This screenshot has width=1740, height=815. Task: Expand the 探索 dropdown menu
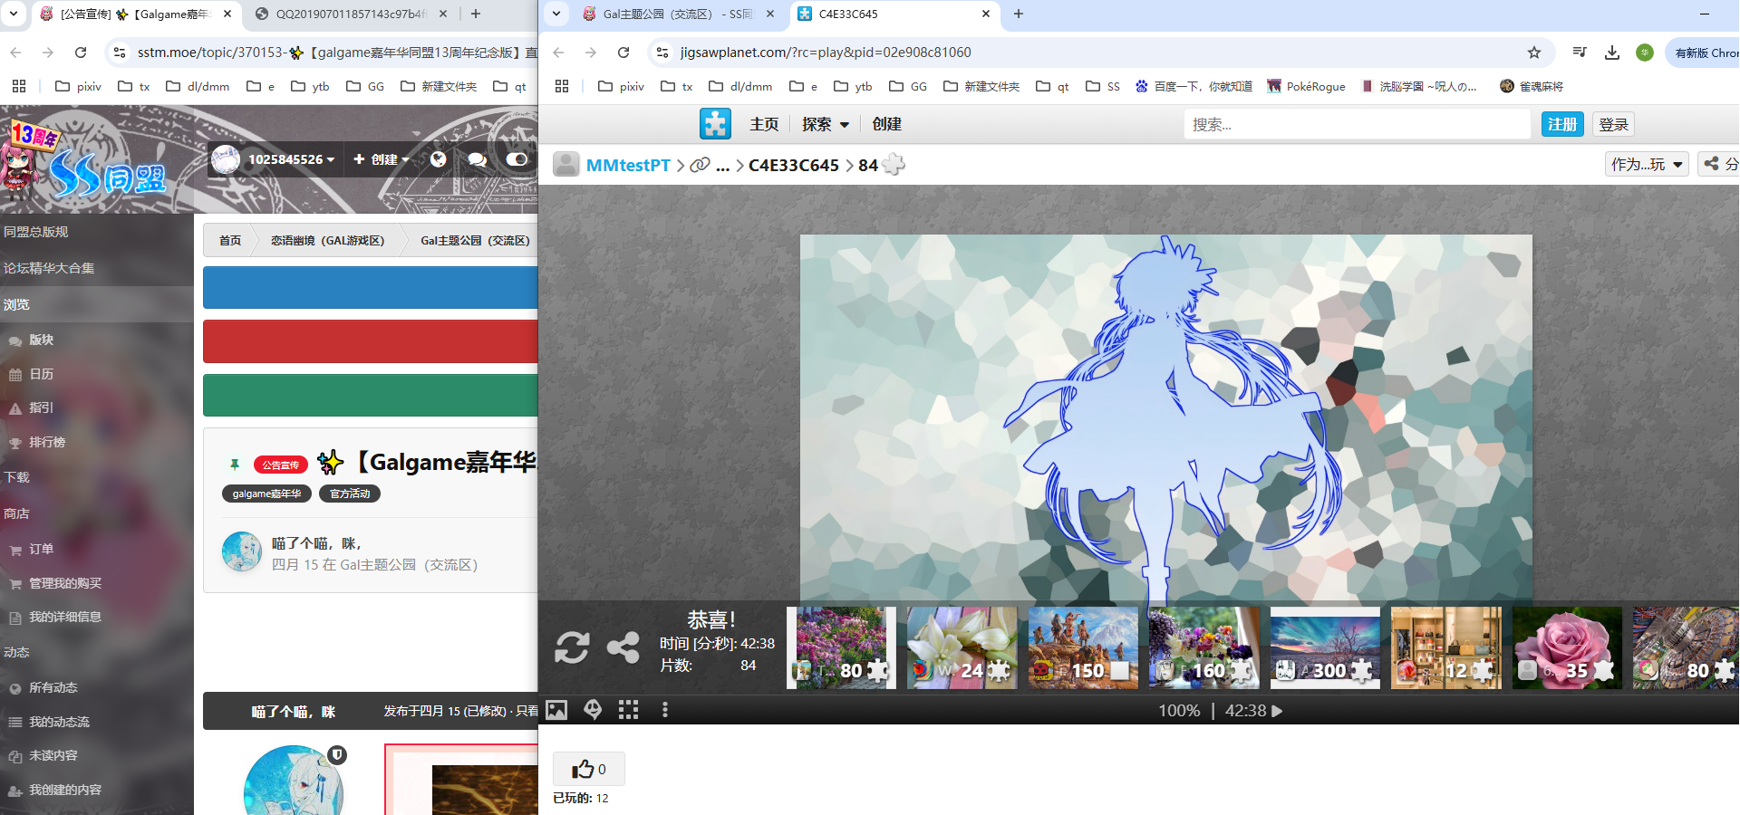826,124
